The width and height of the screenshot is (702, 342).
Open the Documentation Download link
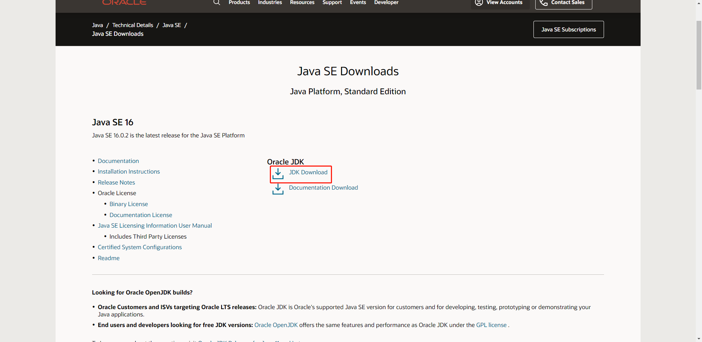click(323, 187)
